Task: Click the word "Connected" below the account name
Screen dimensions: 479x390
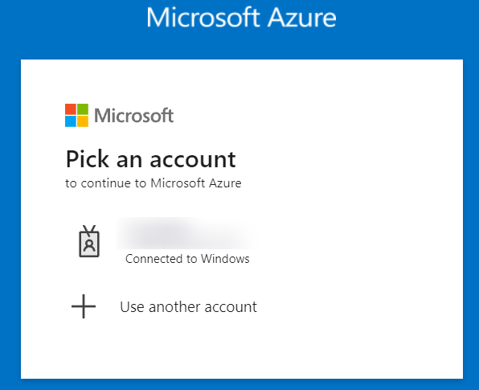Action: [154, 259]
